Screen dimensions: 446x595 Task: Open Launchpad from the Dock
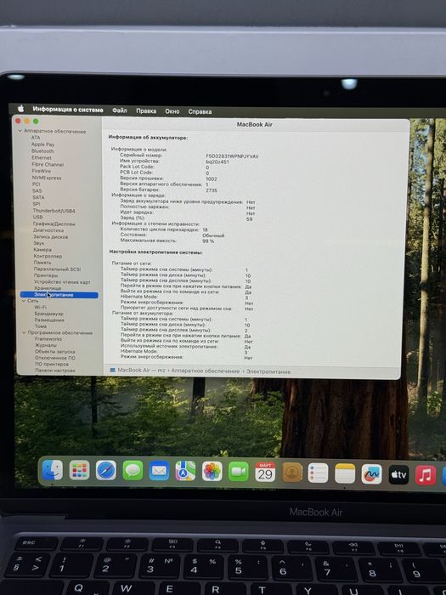(79, 471)
